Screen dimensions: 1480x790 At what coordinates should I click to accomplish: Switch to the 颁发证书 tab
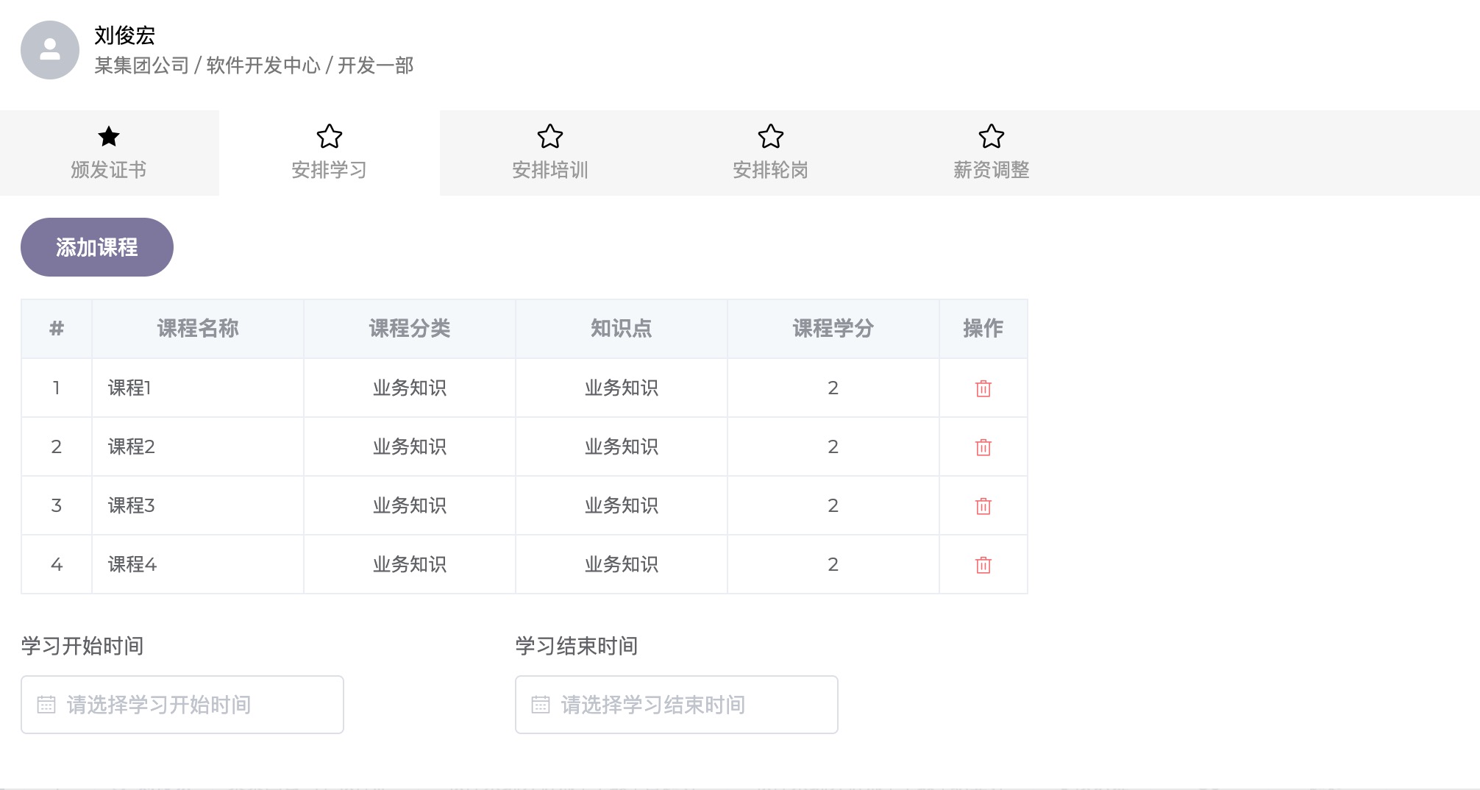pyautogui.click(x=109, y=169)
